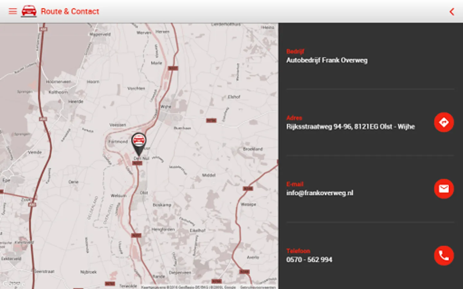Viewport: 463px width, 289px height.
Task: Click the Bedrijf label
Action: [x=295, y=51]
